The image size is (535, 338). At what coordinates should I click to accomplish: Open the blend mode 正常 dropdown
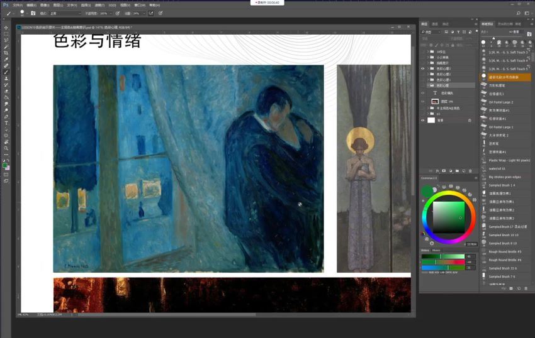click(x=65, y=13)
